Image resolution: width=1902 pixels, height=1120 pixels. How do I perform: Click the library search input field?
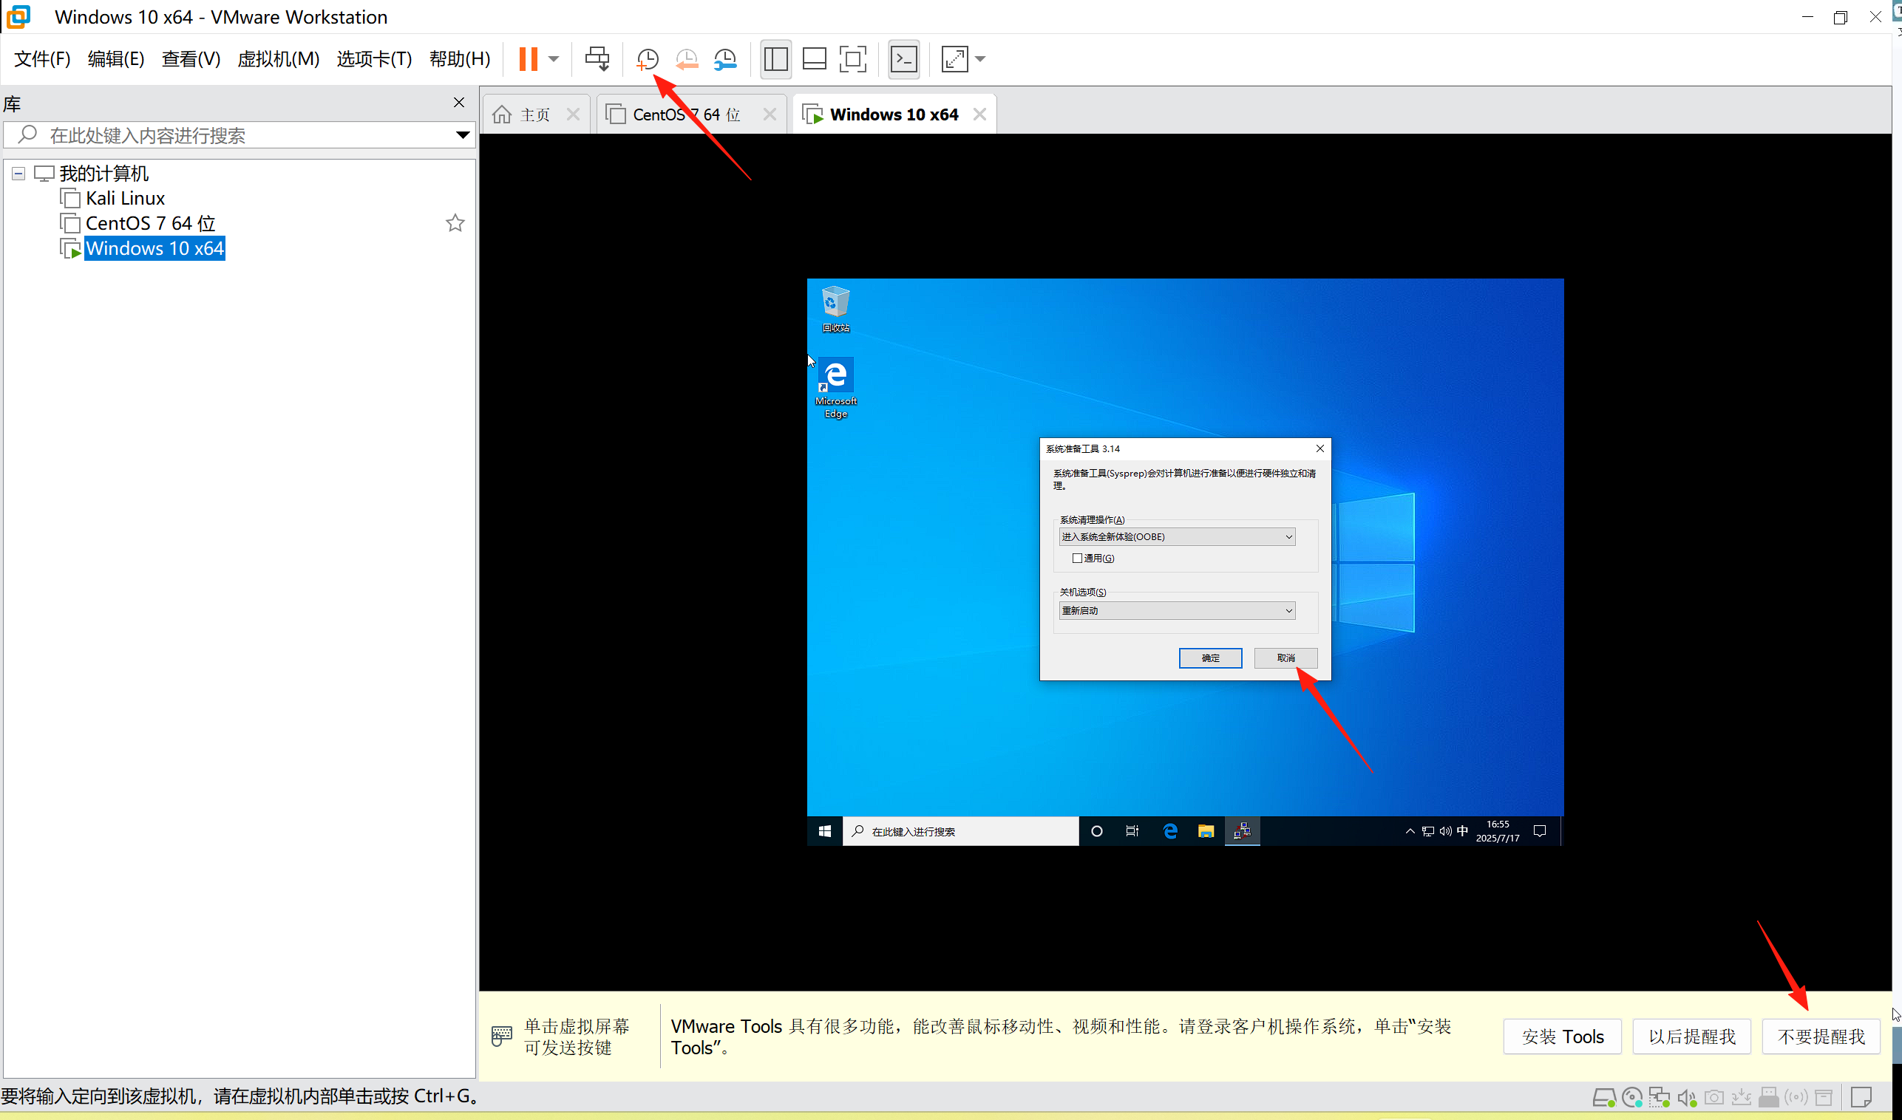(x=242, y=136)
